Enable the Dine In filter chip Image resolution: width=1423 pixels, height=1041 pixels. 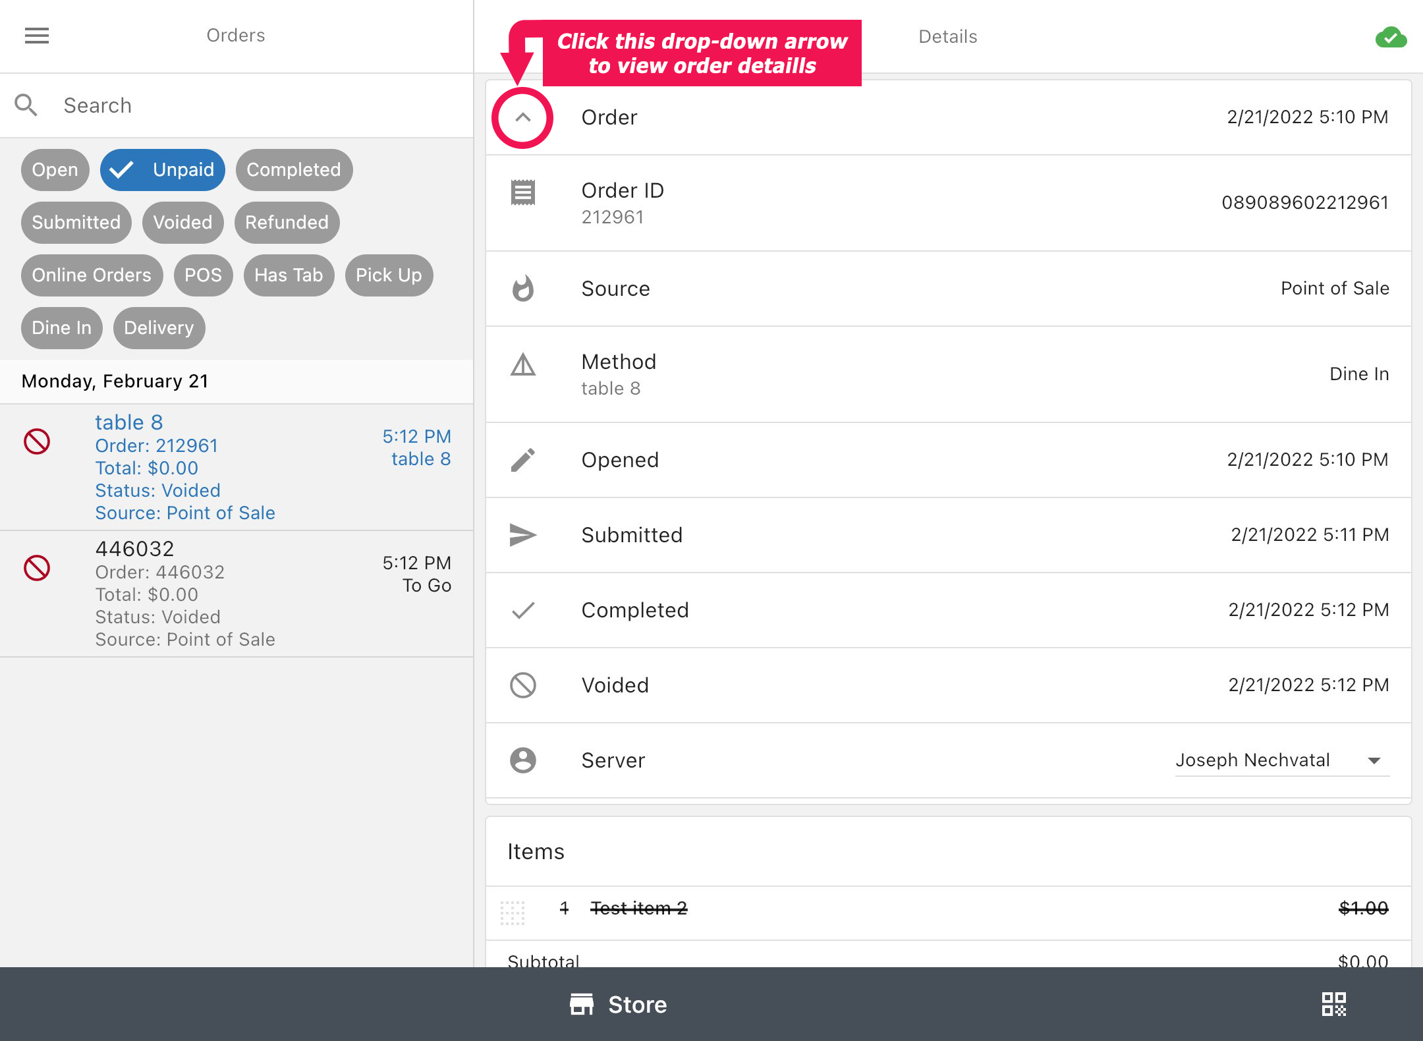point(61,328)
